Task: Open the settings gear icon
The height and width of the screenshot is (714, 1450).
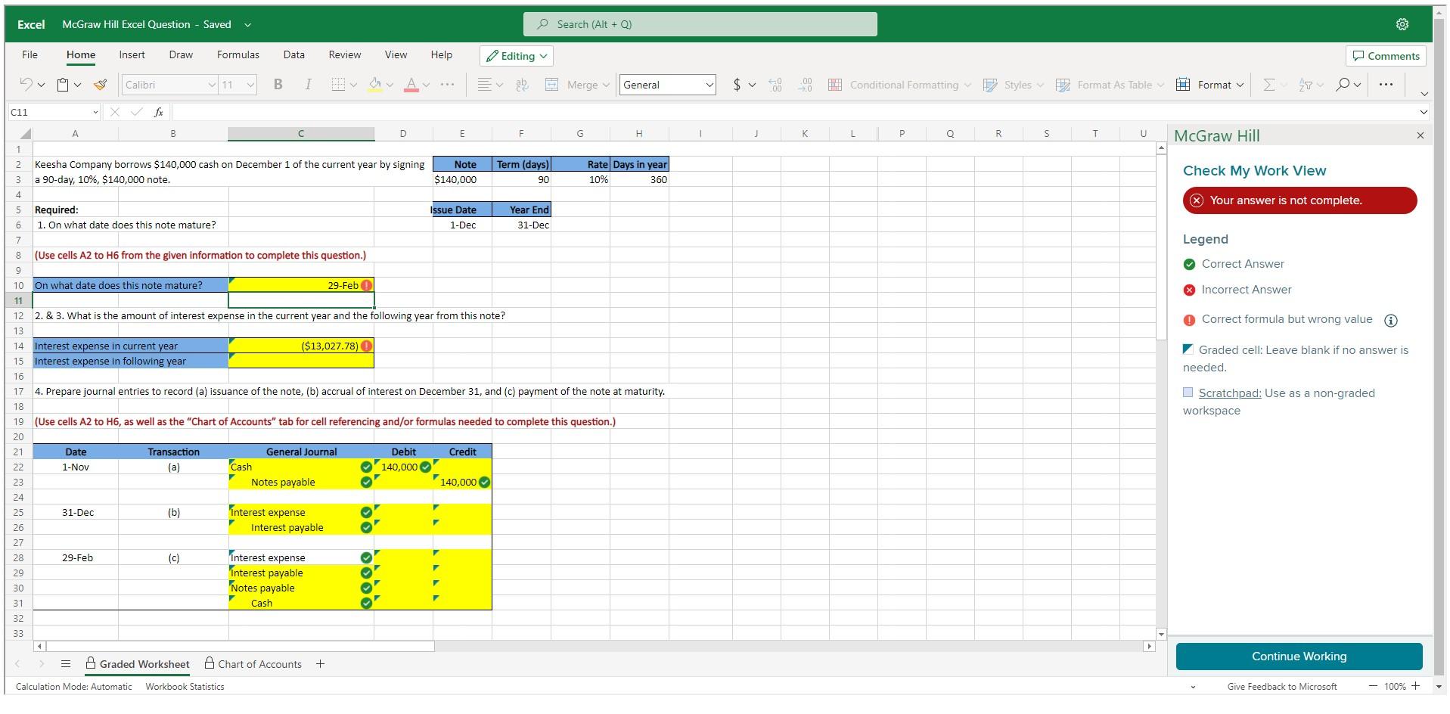Action: [x=1402, y=24]
